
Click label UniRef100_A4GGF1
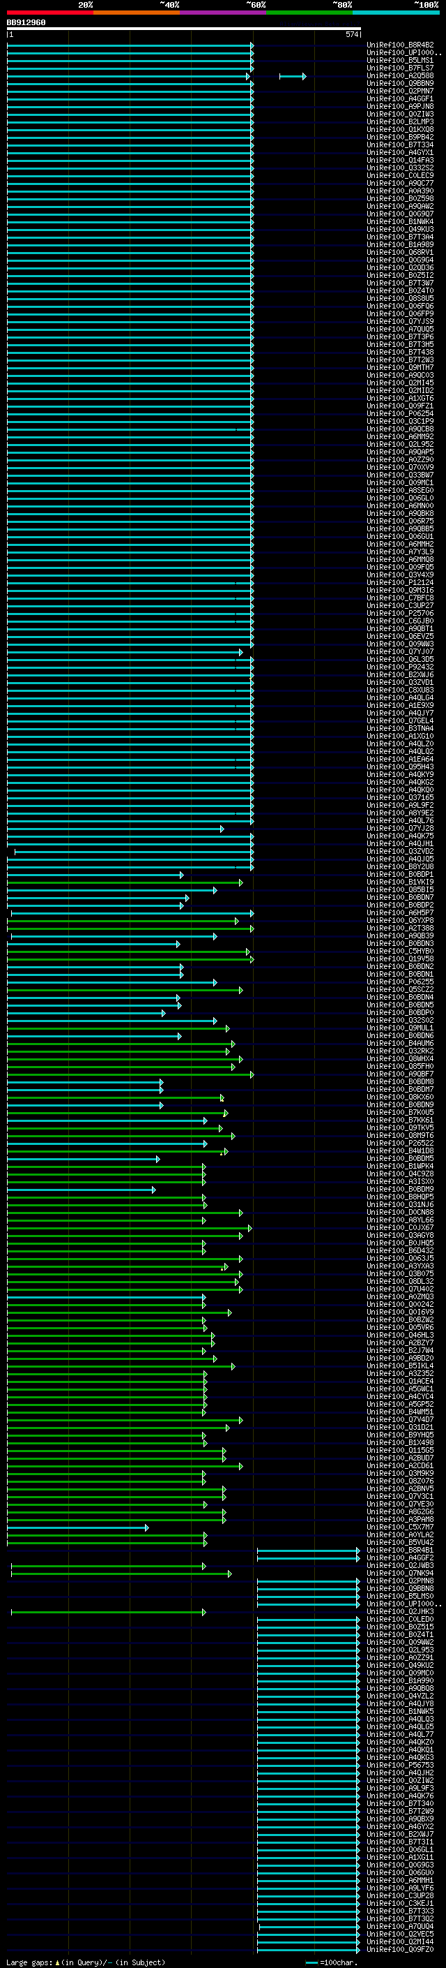(x=400, y=98)
